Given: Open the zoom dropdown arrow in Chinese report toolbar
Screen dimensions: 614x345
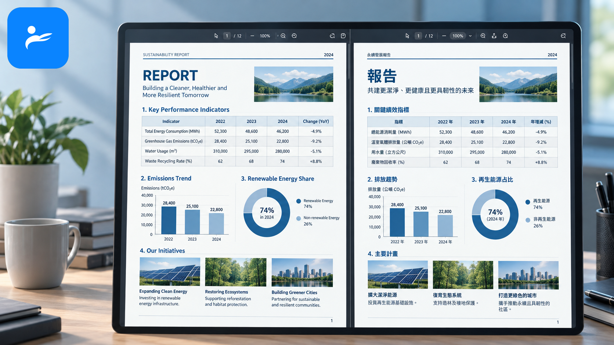Looking at the screenshot, I should [x=470, y=36].
